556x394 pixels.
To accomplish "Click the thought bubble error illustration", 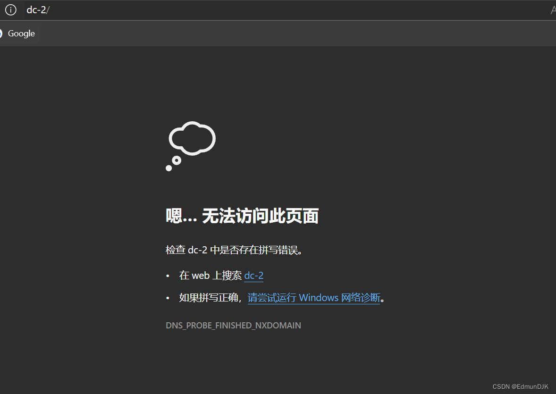I will click(x=191, y=142).
